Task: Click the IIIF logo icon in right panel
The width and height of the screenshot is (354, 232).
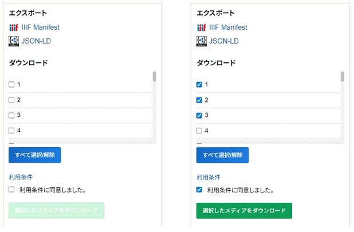Action: pos(201,27)
